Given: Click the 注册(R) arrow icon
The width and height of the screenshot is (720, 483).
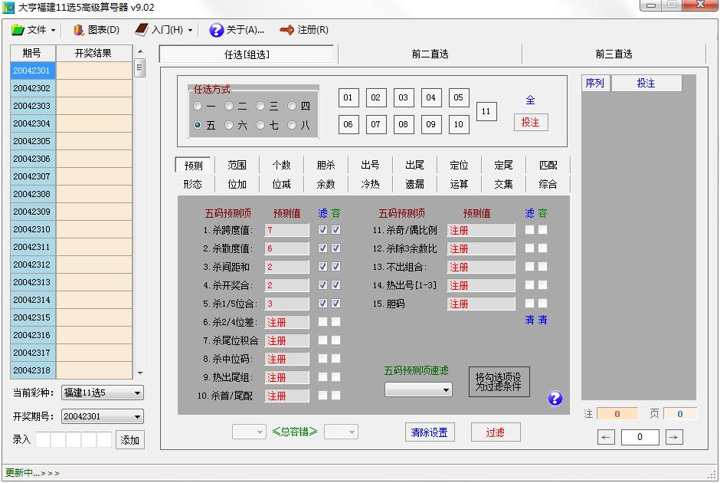Looking at the screenshot, I should (287, 30).
